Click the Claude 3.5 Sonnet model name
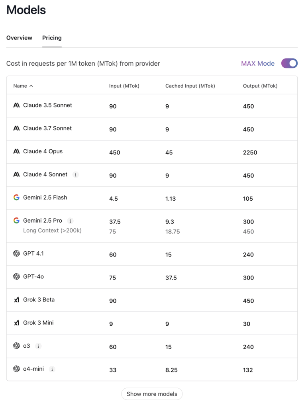 click(47, 105)
